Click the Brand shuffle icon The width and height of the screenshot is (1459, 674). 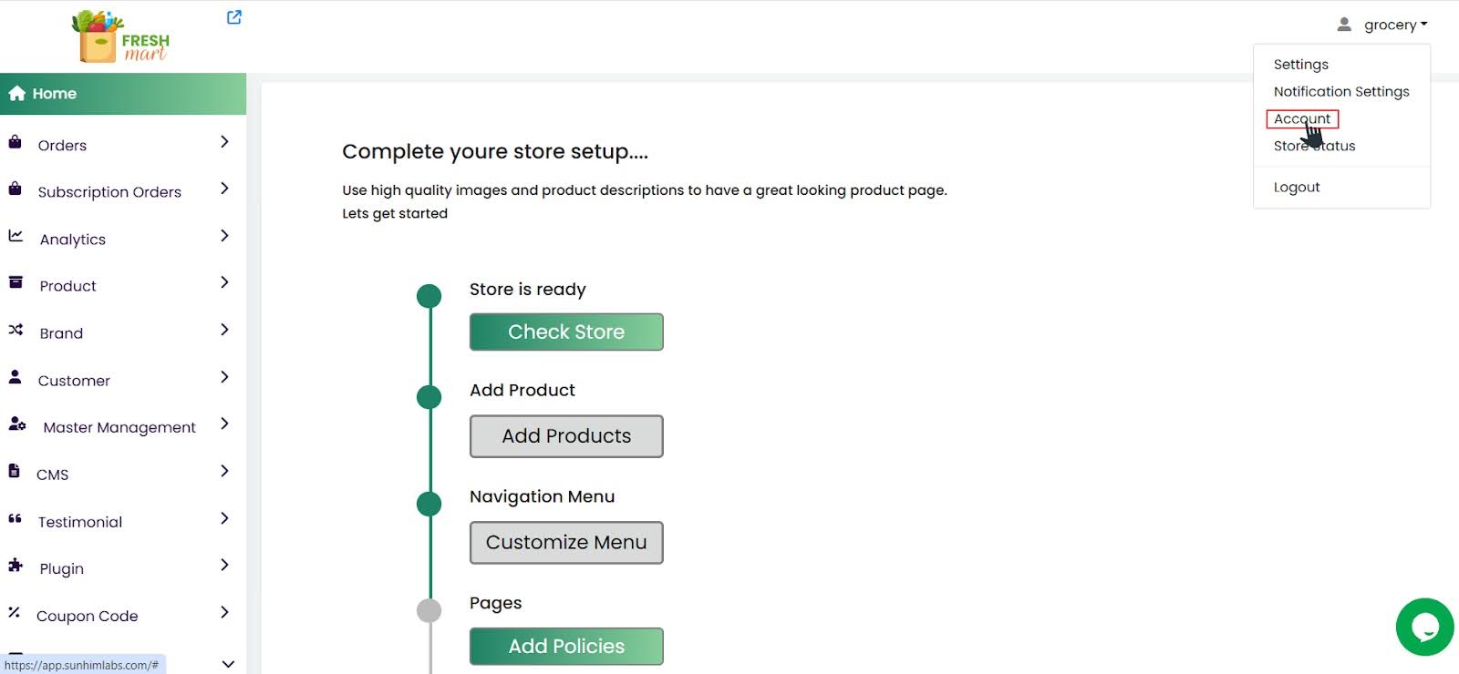(16, 330)
